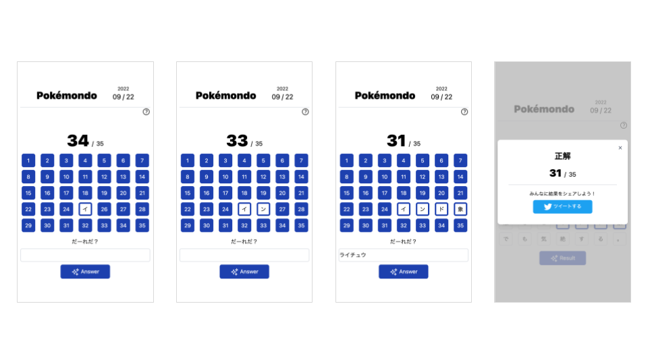This screenshot has height=364, width=648.
Task: Focus the empty answer field in second panel
Action: (244, 255)
